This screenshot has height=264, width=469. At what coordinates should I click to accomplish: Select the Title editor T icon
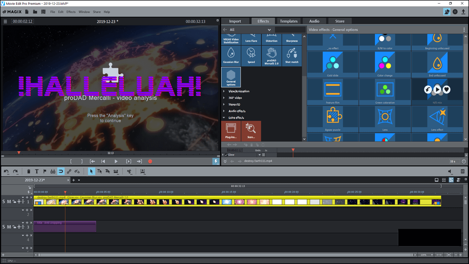37,171
